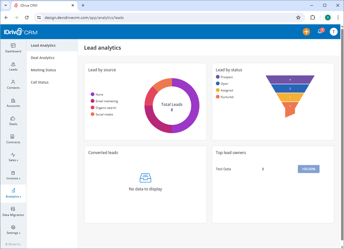Open the T profile avatar menu

[334, 32]
